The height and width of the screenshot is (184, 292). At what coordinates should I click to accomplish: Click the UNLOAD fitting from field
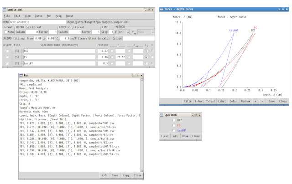tap(37, 38)
